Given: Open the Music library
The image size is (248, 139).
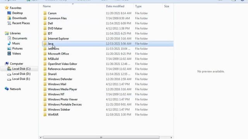Looking at the screenshot, I should pos(16,43).
